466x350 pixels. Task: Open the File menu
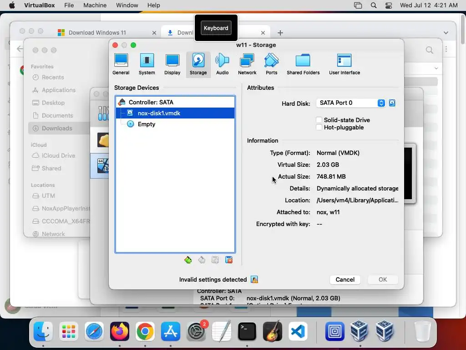69,5
